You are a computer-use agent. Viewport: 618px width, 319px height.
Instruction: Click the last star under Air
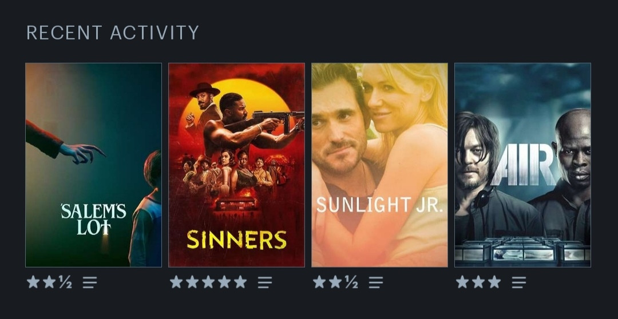pyautogui.click(x=494, y=282)
